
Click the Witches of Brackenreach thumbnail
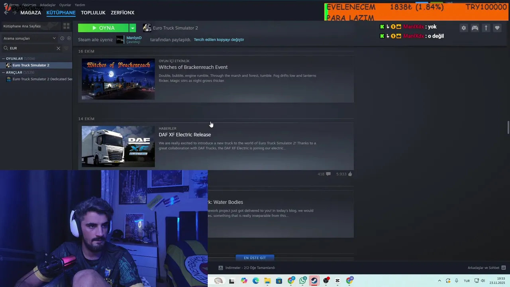(118, 79)
